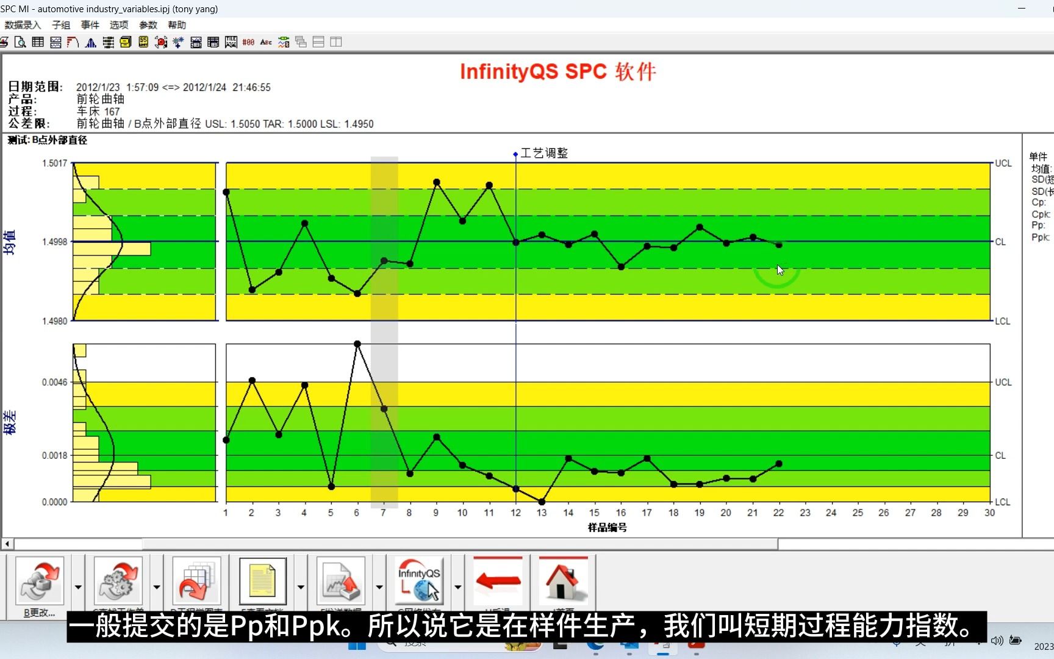
Task: Select the red target capture toolbar icon
Action: [161, 42]
